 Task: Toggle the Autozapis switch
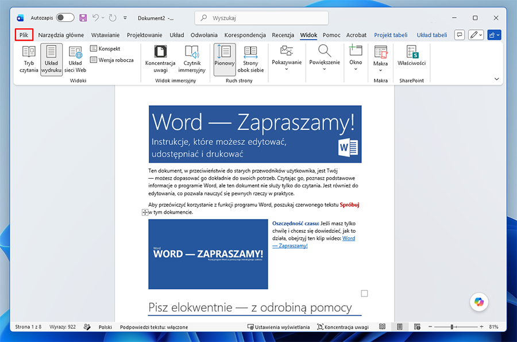(x=65, y=18)
